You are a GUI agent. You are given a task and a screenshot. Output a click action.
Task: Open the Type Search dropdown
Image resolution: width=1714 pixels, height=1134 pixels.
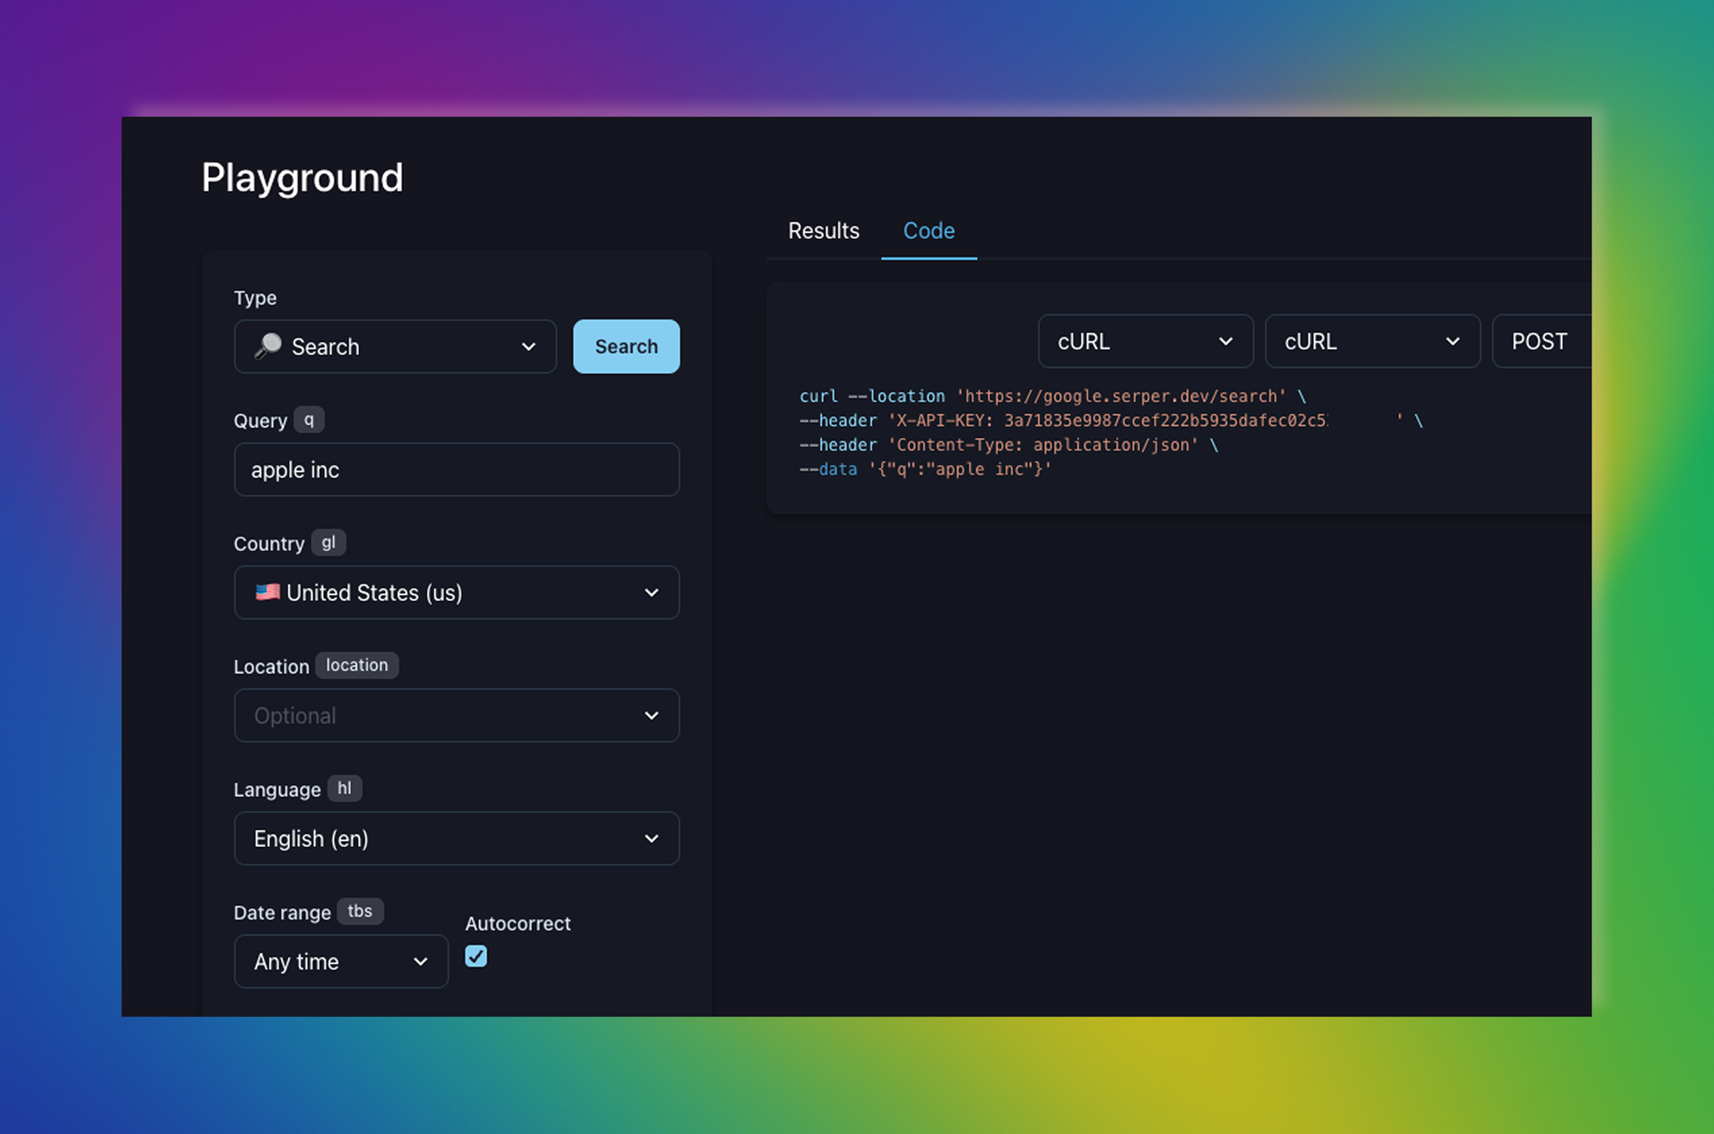(x=395, y=346)
